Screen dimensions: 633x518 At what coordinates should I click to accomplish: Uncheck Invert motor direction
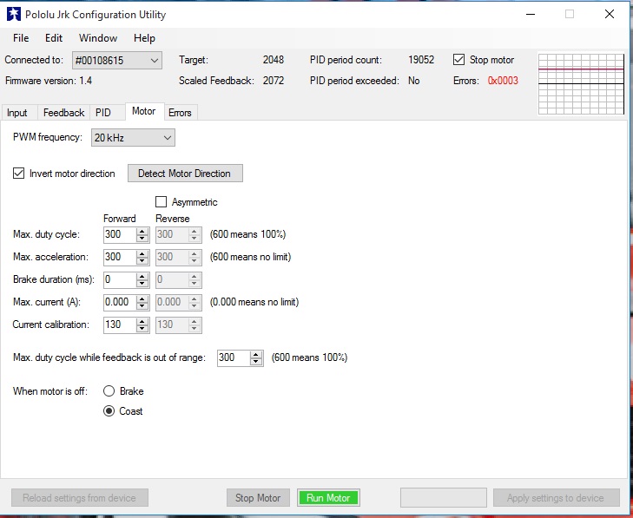pos(18,174)
